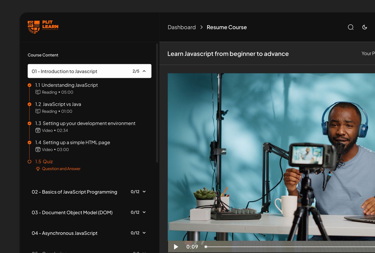Image resolution: width=375 pixels, height=253 pixels.
Task: Click the Reading • 05:00 label
Action: click(x=57, y=92)
